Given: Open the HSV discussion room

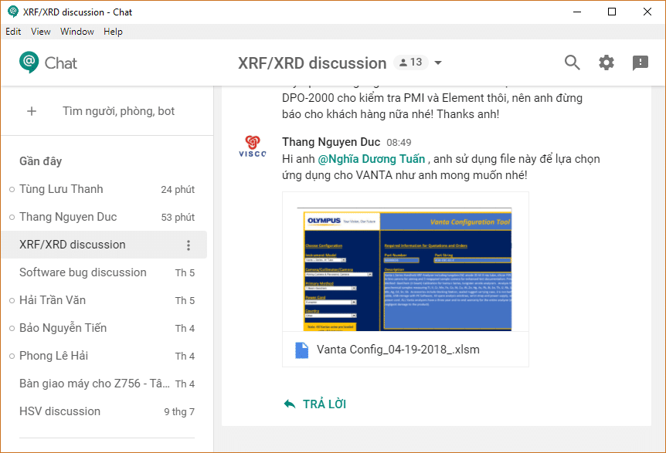Looking at the screenshot, I should point(59,411).
